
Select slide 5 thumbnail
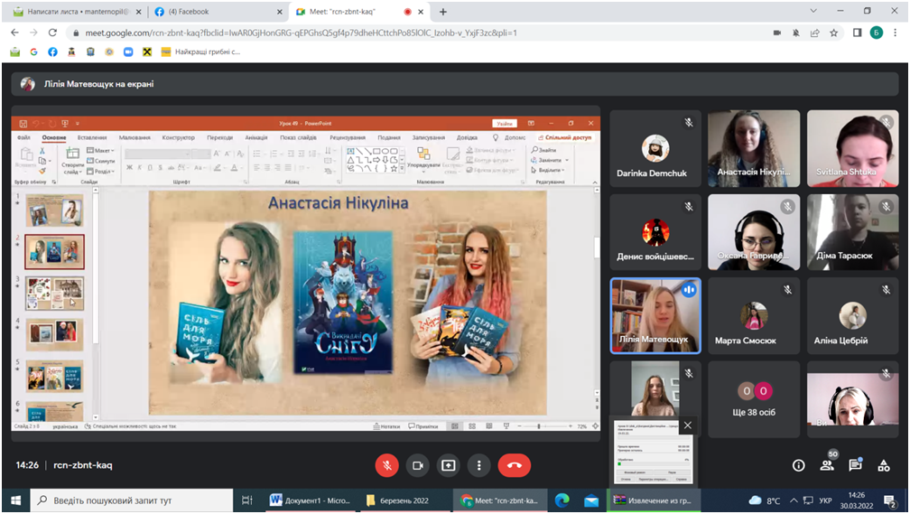54,376
